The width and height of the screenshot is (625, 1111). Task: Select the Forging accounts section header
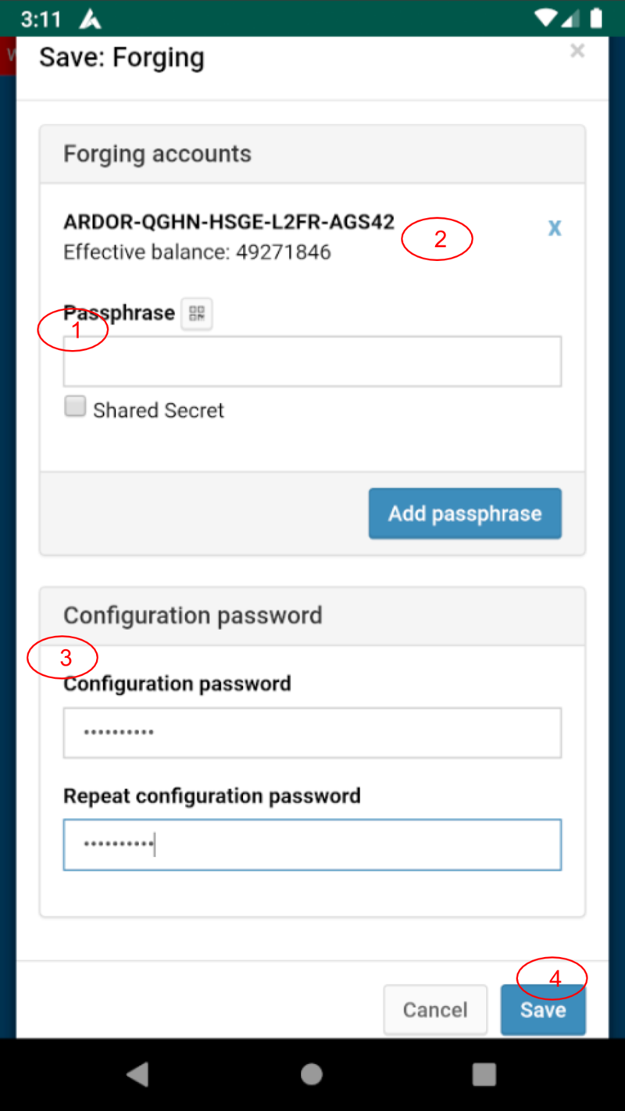(157, 153)
